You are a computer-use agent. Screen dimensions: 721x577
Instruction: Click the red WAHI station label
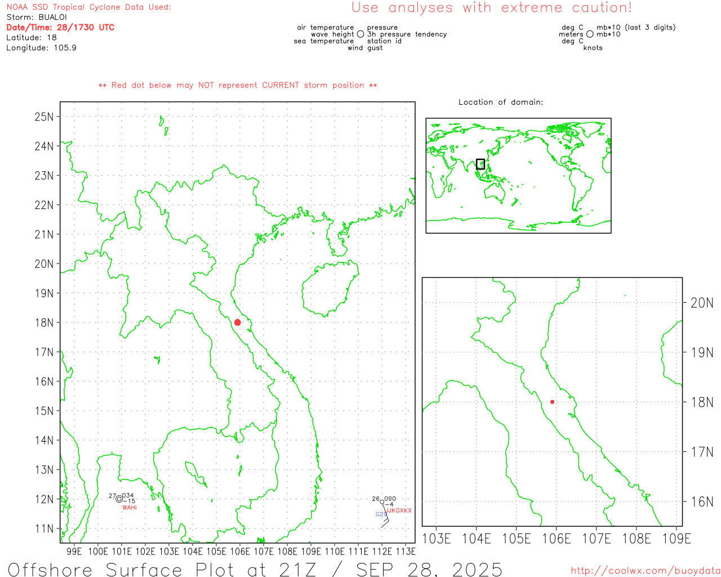pyautogui.click(x=129, y=508)
